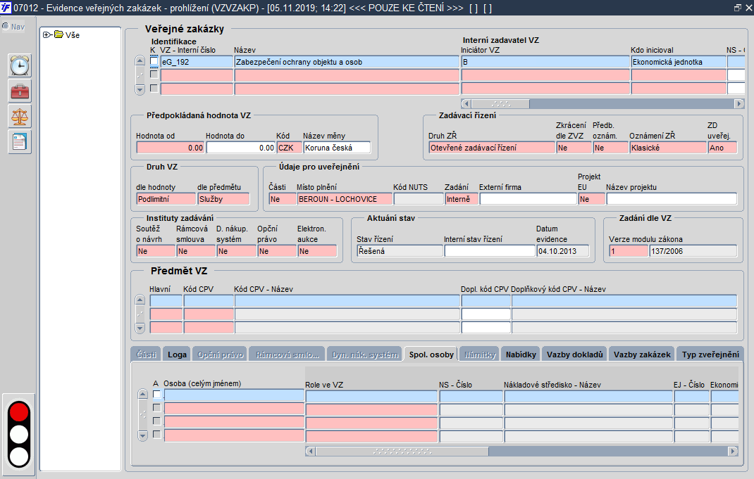Screen dimensions: 754x479
Task: Step up in Předmět VZ record list
Action: click(x=140, y=300)
